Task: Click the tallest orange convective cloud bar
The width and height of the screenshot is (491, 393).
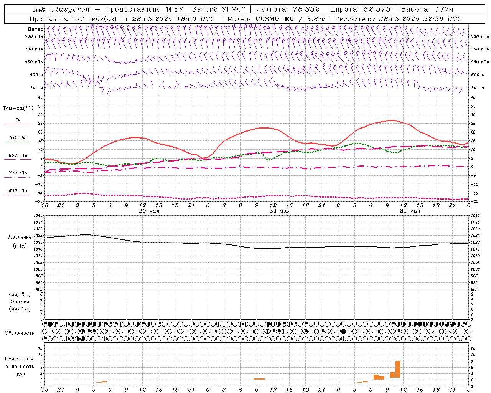Action: click(398, 369)
